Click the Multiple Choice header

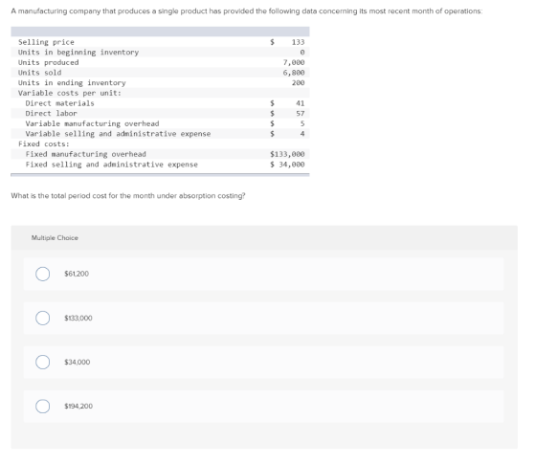tap(55, 238)
